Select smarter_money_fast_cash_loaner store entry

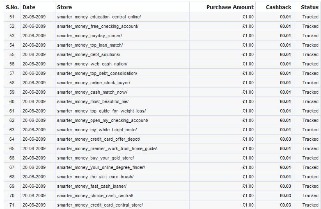pos(92,186)
